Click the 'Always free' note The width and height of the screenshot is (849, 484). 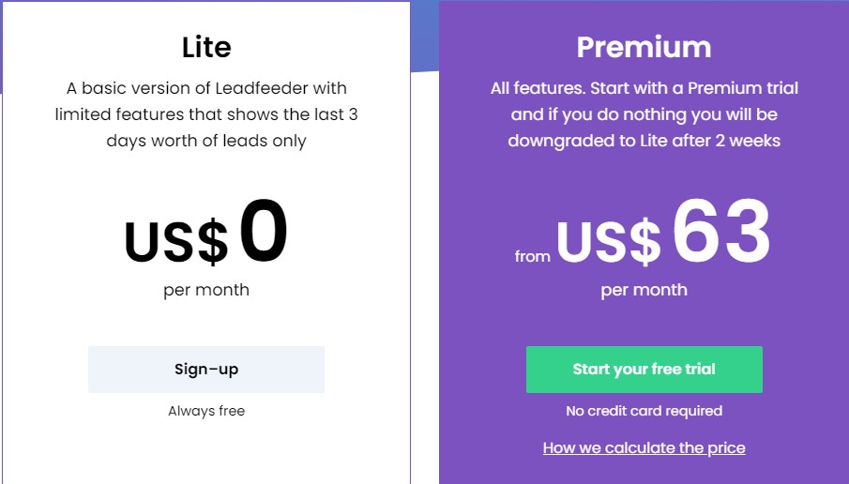206,411
